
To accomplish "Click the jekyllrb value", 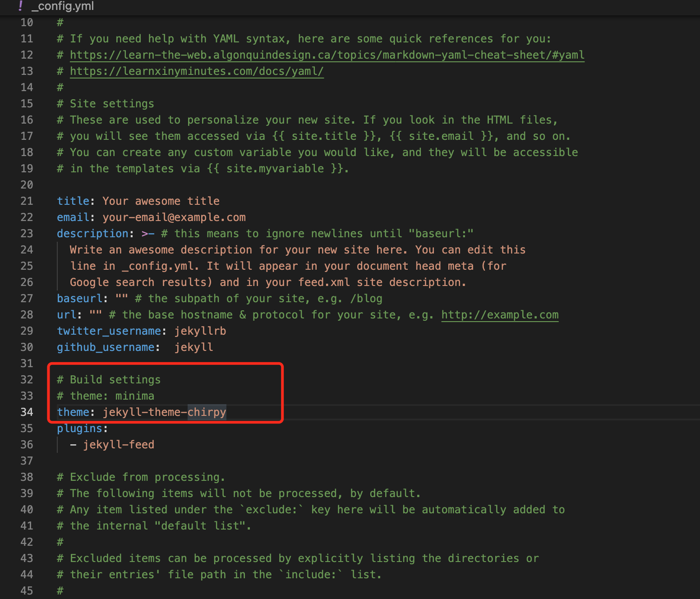I will tap(200, 331).
